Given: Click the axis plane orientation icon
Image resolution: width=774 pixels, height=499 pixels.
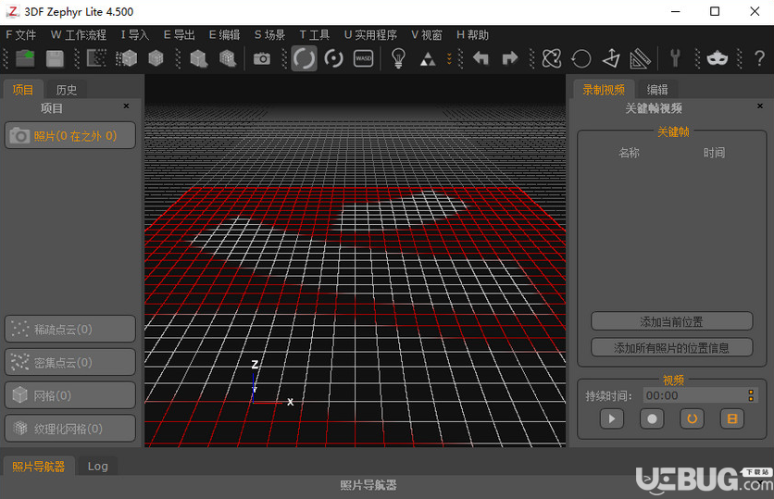Looking at the screenshot, I should click(611, 58).
